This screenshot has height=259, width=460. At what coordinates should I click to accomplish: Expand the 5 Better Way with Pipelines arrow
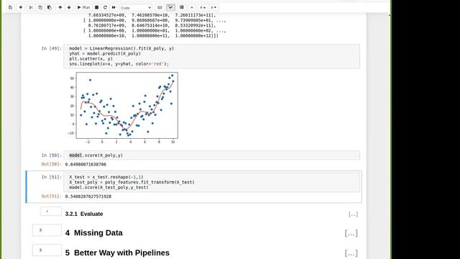[x=41, y=250]
